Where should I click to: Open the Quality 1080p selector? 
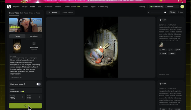pos(17,97)
